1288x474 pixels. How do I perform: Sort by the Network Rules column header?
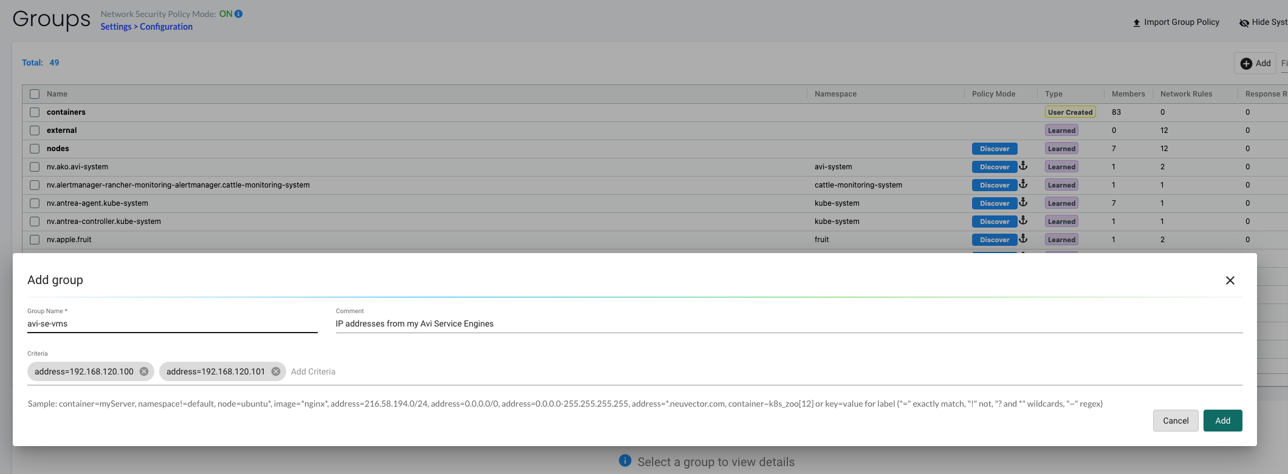pyautogui.click(x=1186, y=94)
